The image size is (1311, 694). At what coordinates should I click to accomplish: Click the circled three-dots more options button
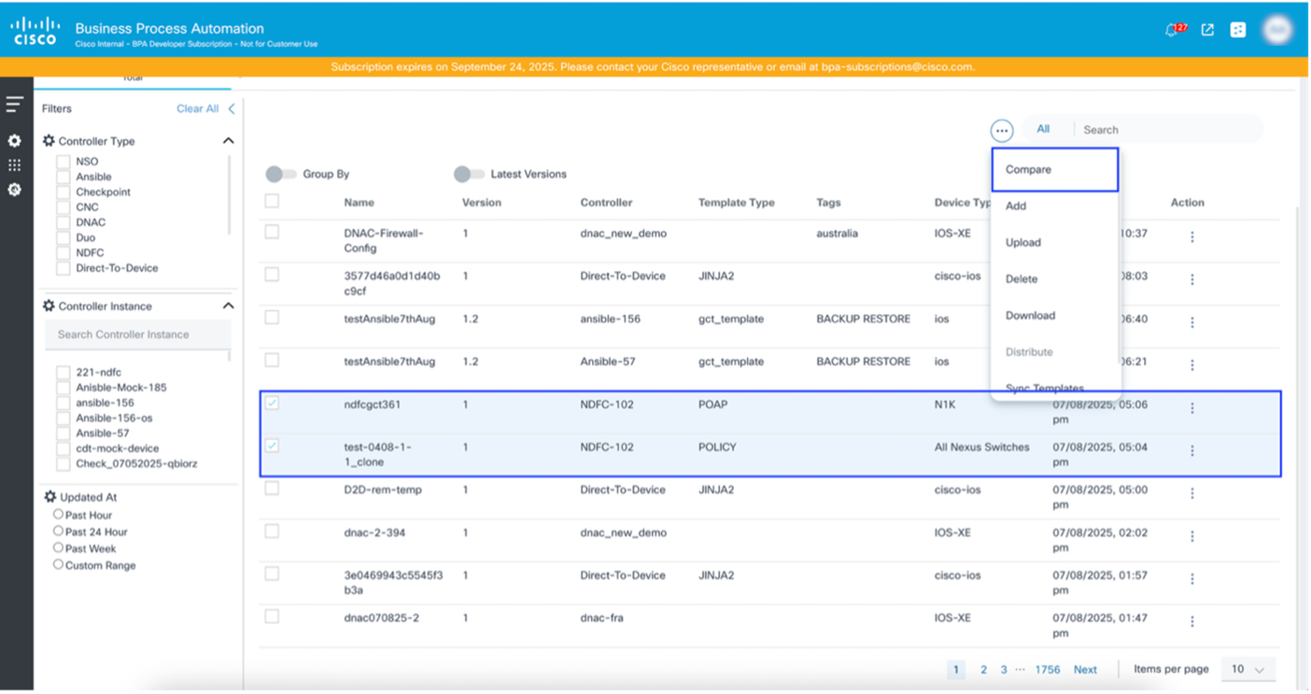pyautogui.click(x=1002, y=131)
